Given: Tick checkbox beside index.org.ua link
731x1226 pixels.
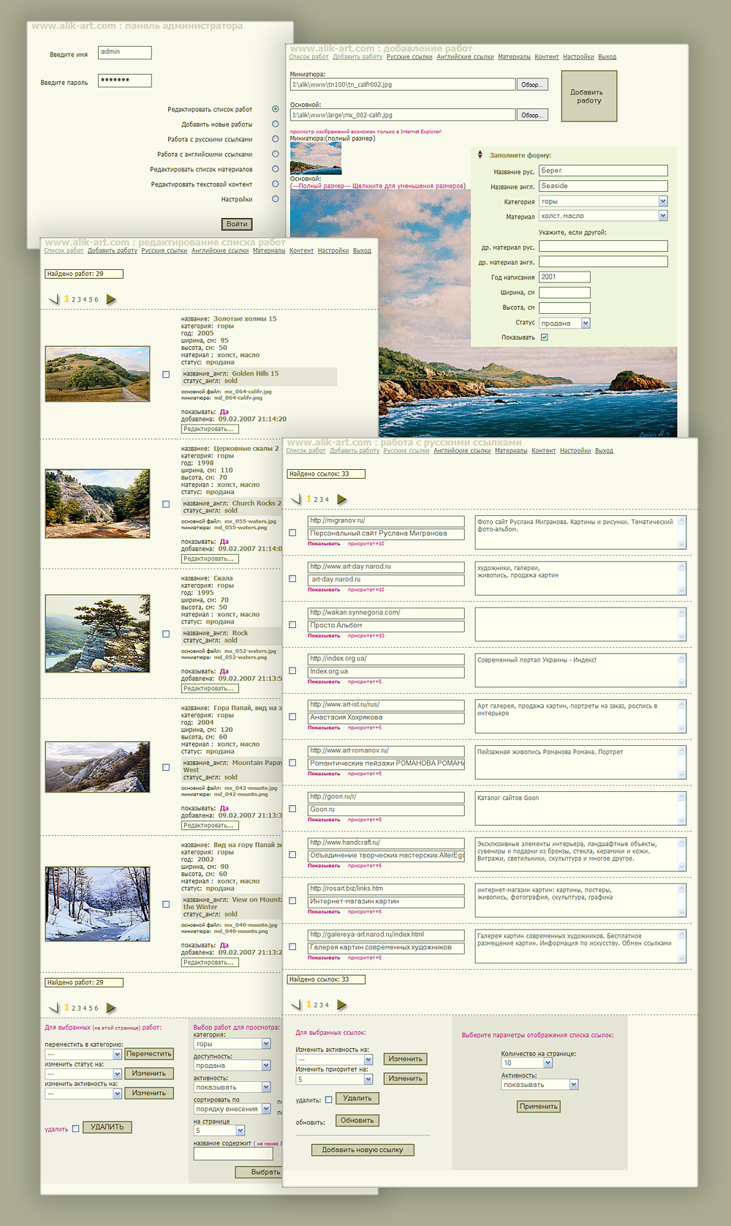Looking at the screenshot, I should point(293,670).
